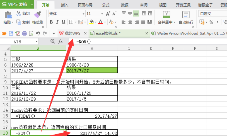Expand the border style dropdown arrow

[x=76, y=22]
